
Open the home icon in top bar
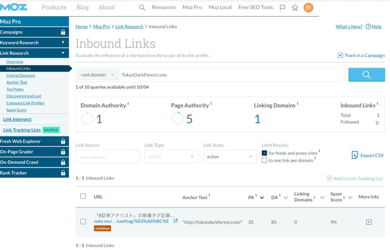[x=295, y=8]
